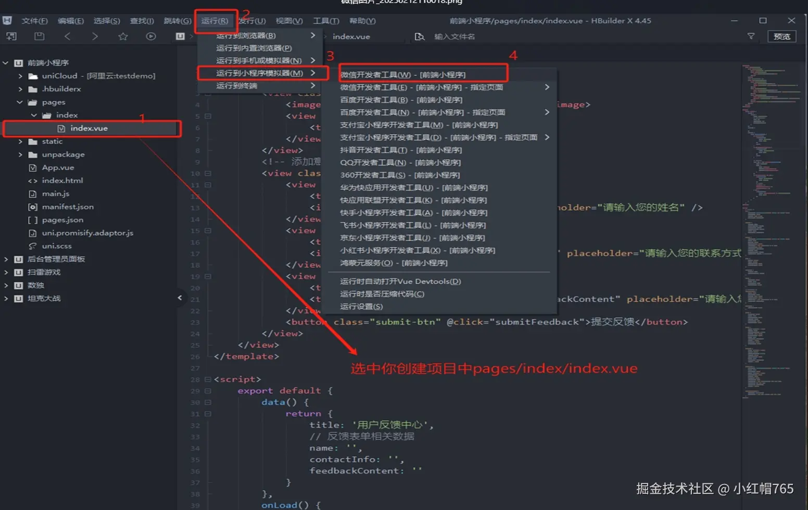808x510 pixels.
Task: Click the 坦克大战 project icon
Action: [19, 298]
